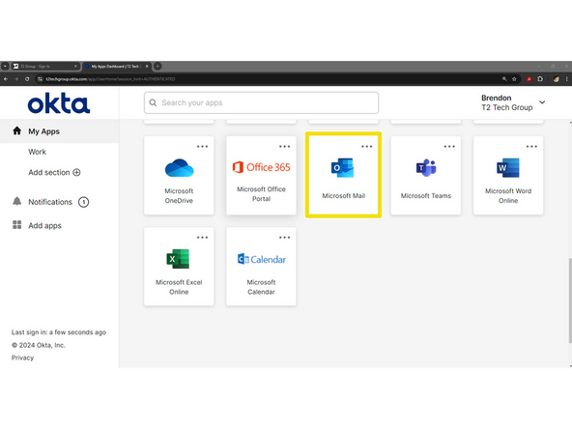The width and height of the screenshot is (572, 429).
Task: Open the options menu on the Microsoft OneDrive card
Action: pyautogui.click(x=203, y=146)
